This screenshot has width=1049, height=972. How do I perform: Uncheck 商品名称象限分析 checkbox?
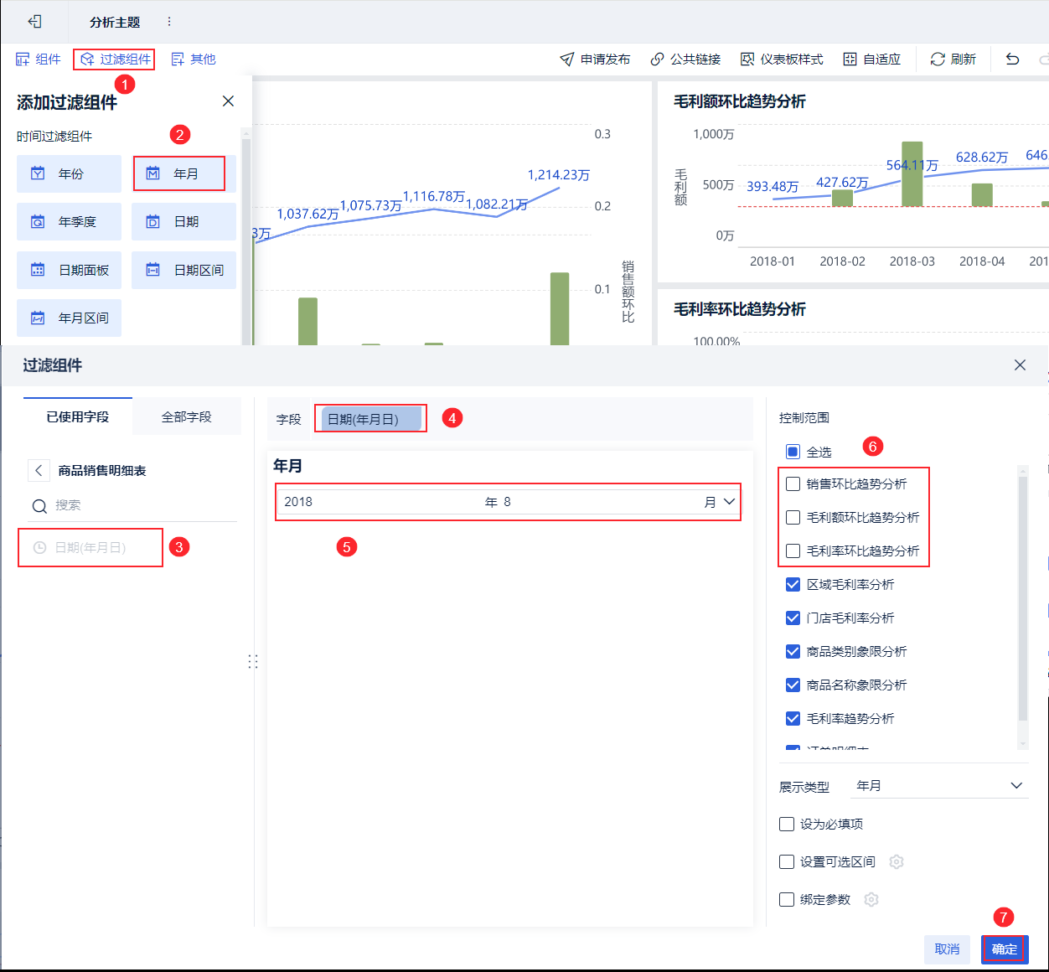pyautogui.click(x=793, y=685)
